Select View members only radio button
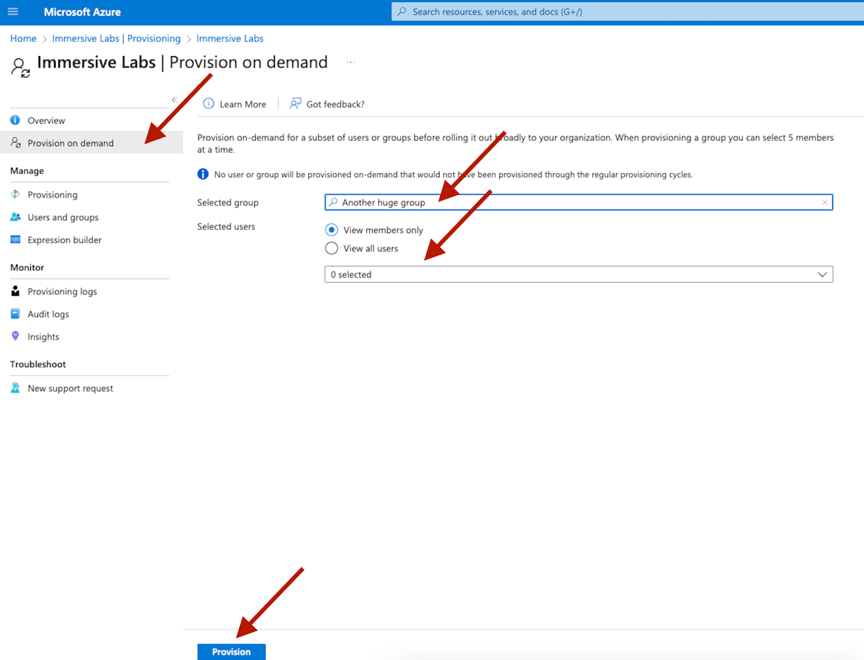 pyautogui.click(x=332, y=230)
